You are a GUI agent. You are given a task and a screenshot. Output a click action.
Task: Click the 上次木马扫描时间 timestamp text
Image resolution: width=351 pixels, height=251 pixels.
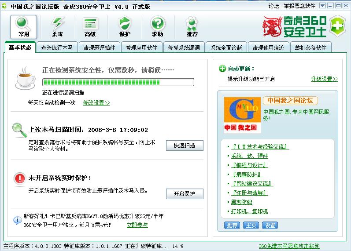point(88,130)
